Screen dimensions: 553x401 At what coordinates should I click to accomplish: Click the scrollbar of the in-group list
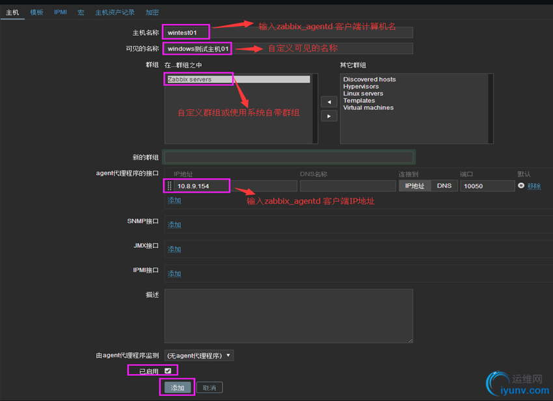click(x=315, y=108)
